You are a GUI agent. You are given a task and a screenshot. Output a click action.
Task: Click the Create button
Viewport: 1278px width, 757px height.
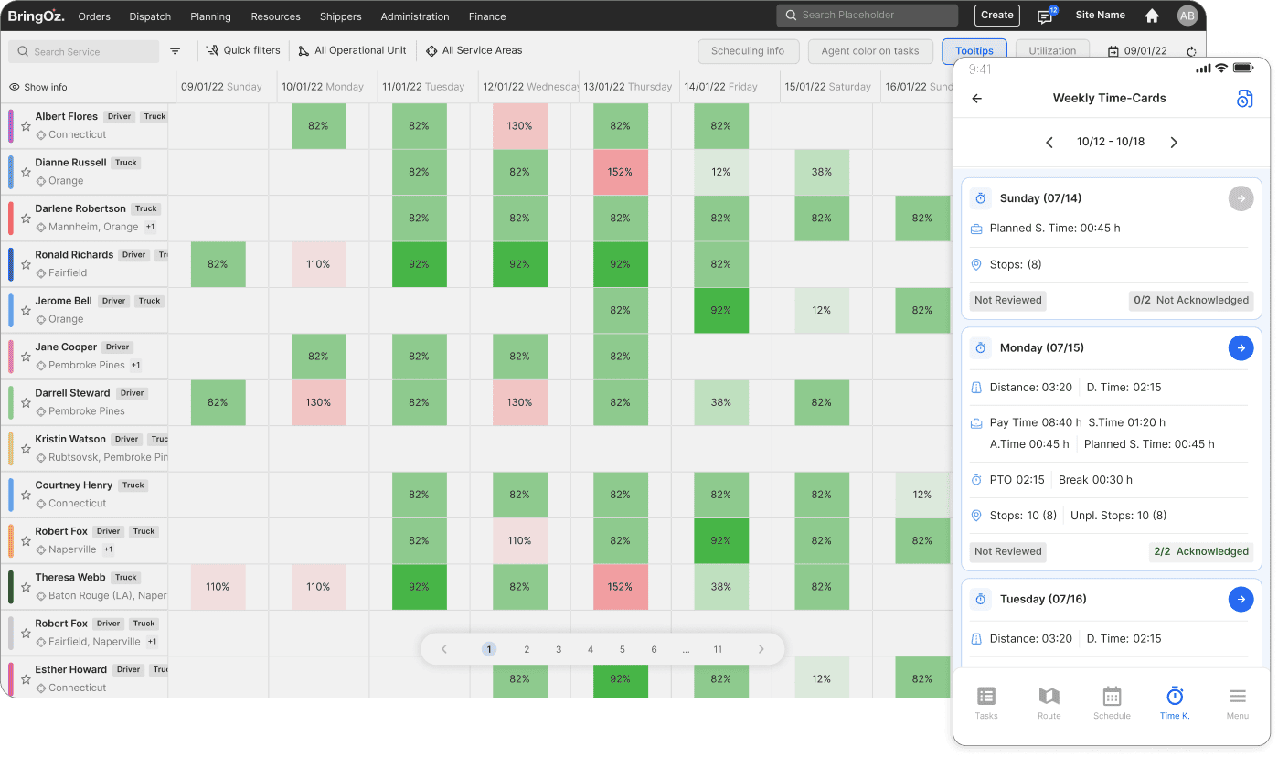tap(997, 15)
